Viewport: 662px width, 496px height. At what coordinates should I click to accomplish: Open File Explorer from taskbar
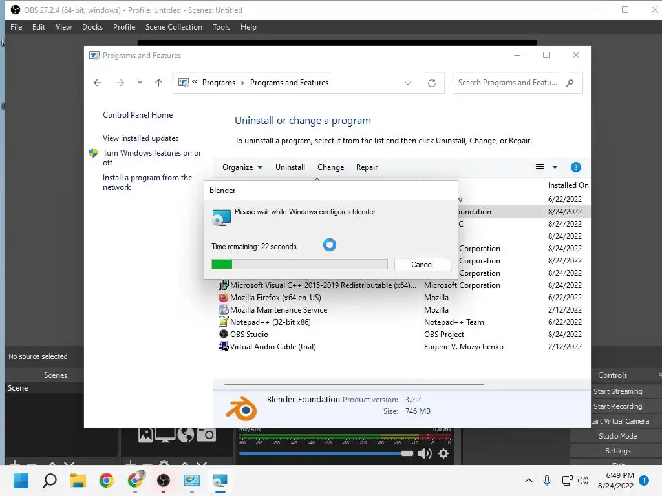click(x=78, y=480)
